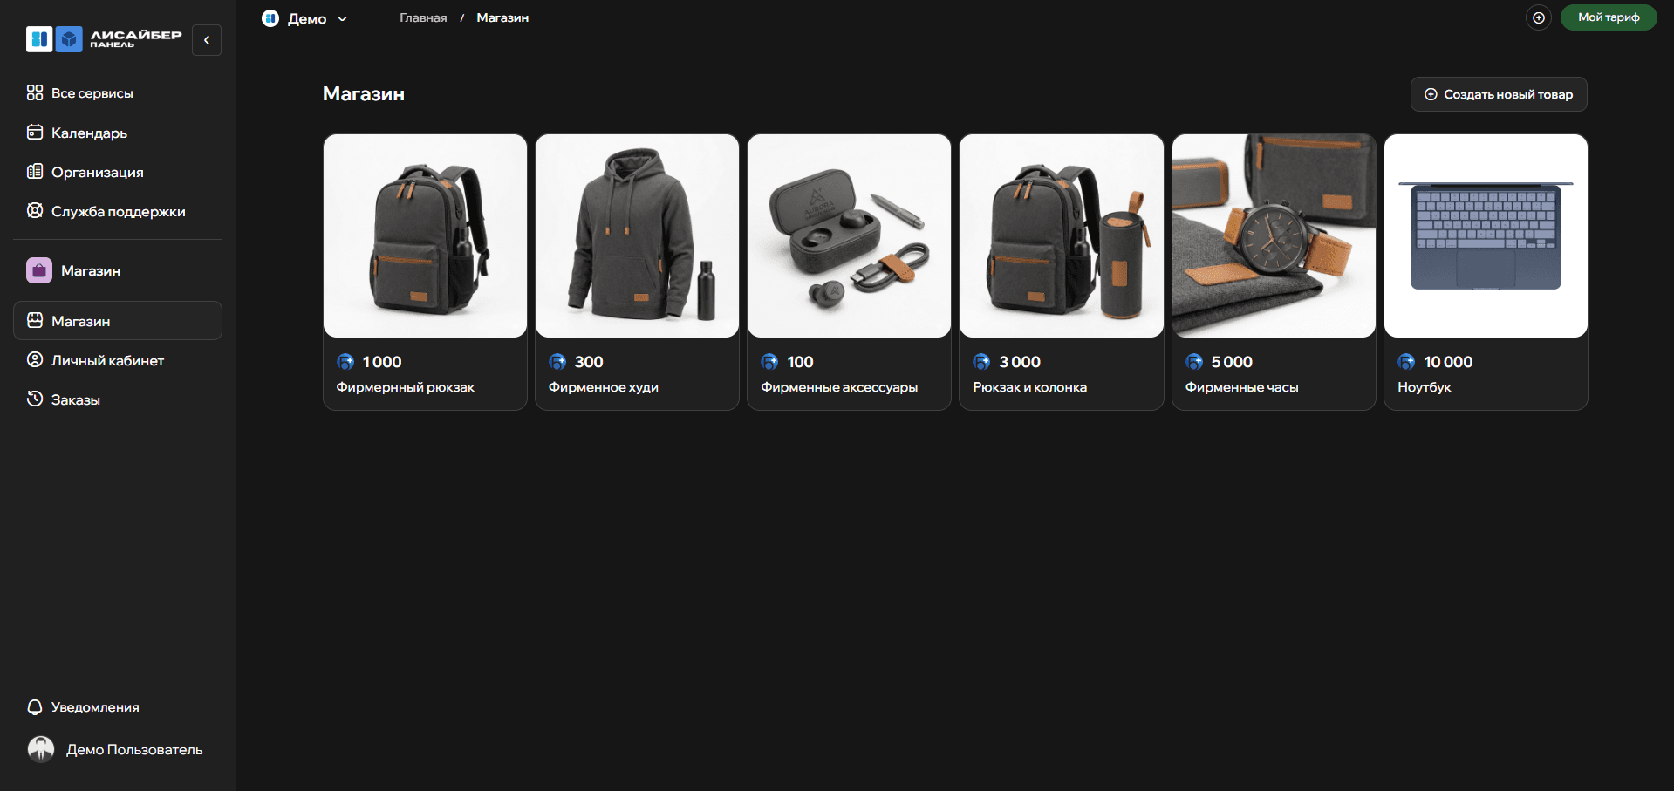1674x791 pixels.
Task: Click the 5 000 price value
Action: coord(1232,362)
